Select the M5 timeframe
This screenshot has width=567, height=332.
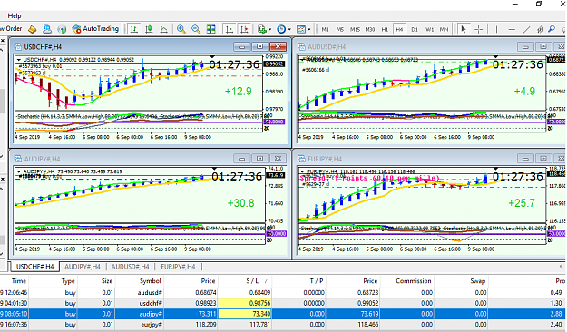pyautogui.click(x=340, y=30)
